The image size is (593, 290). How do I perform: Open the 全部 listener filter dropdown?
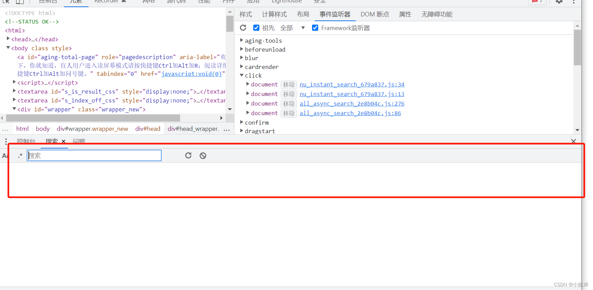point(293,28)
